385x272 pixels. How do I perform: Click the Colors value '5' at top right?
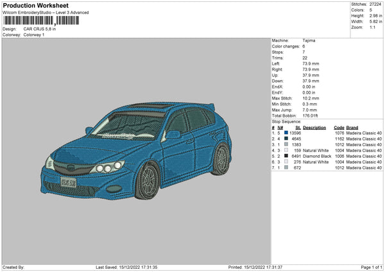[x=370, y=10]
